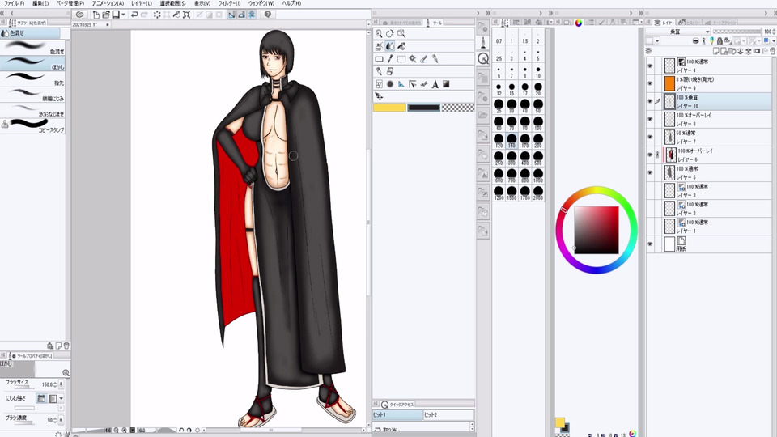
Task: Switch to the セット2 quick access tab
Action: coord(448,414)
